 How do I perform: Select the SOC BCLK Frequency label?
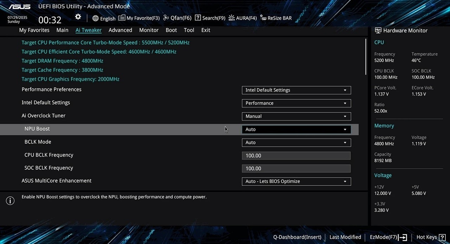pyautogui.click(x=49, y=168)
